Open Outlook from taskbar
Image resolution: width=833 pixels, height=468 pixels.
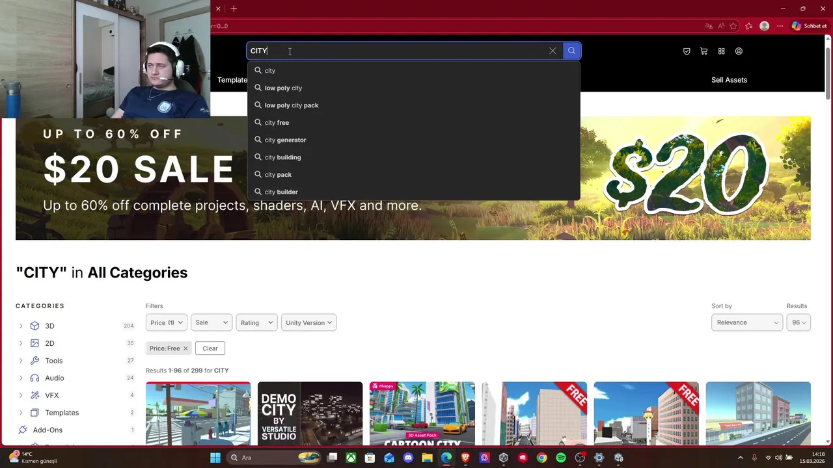click(389, 458)
